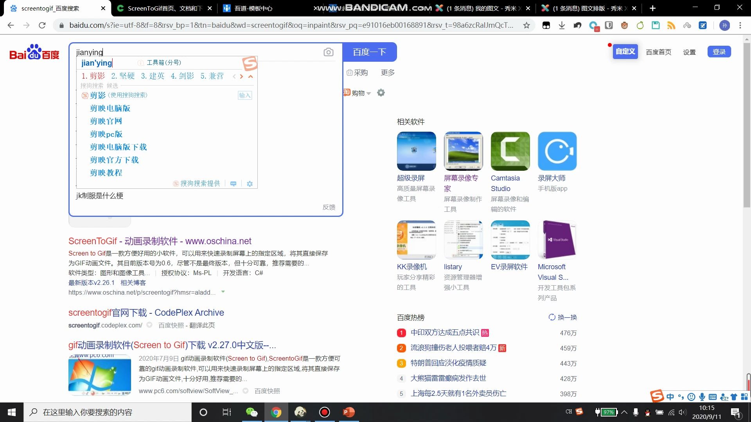Close the screentogif_百度搜索 tab
The width and height of the screenshot is (751, 422).
(103, 8)
